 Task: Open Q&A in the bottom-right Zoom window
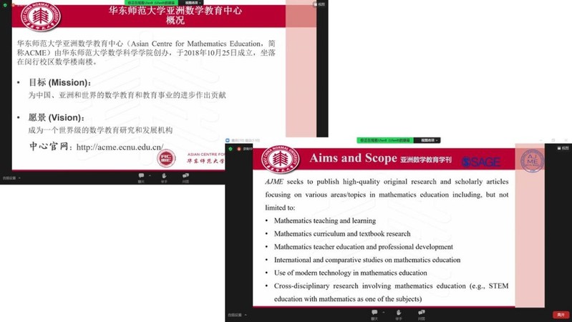point(422,315)
